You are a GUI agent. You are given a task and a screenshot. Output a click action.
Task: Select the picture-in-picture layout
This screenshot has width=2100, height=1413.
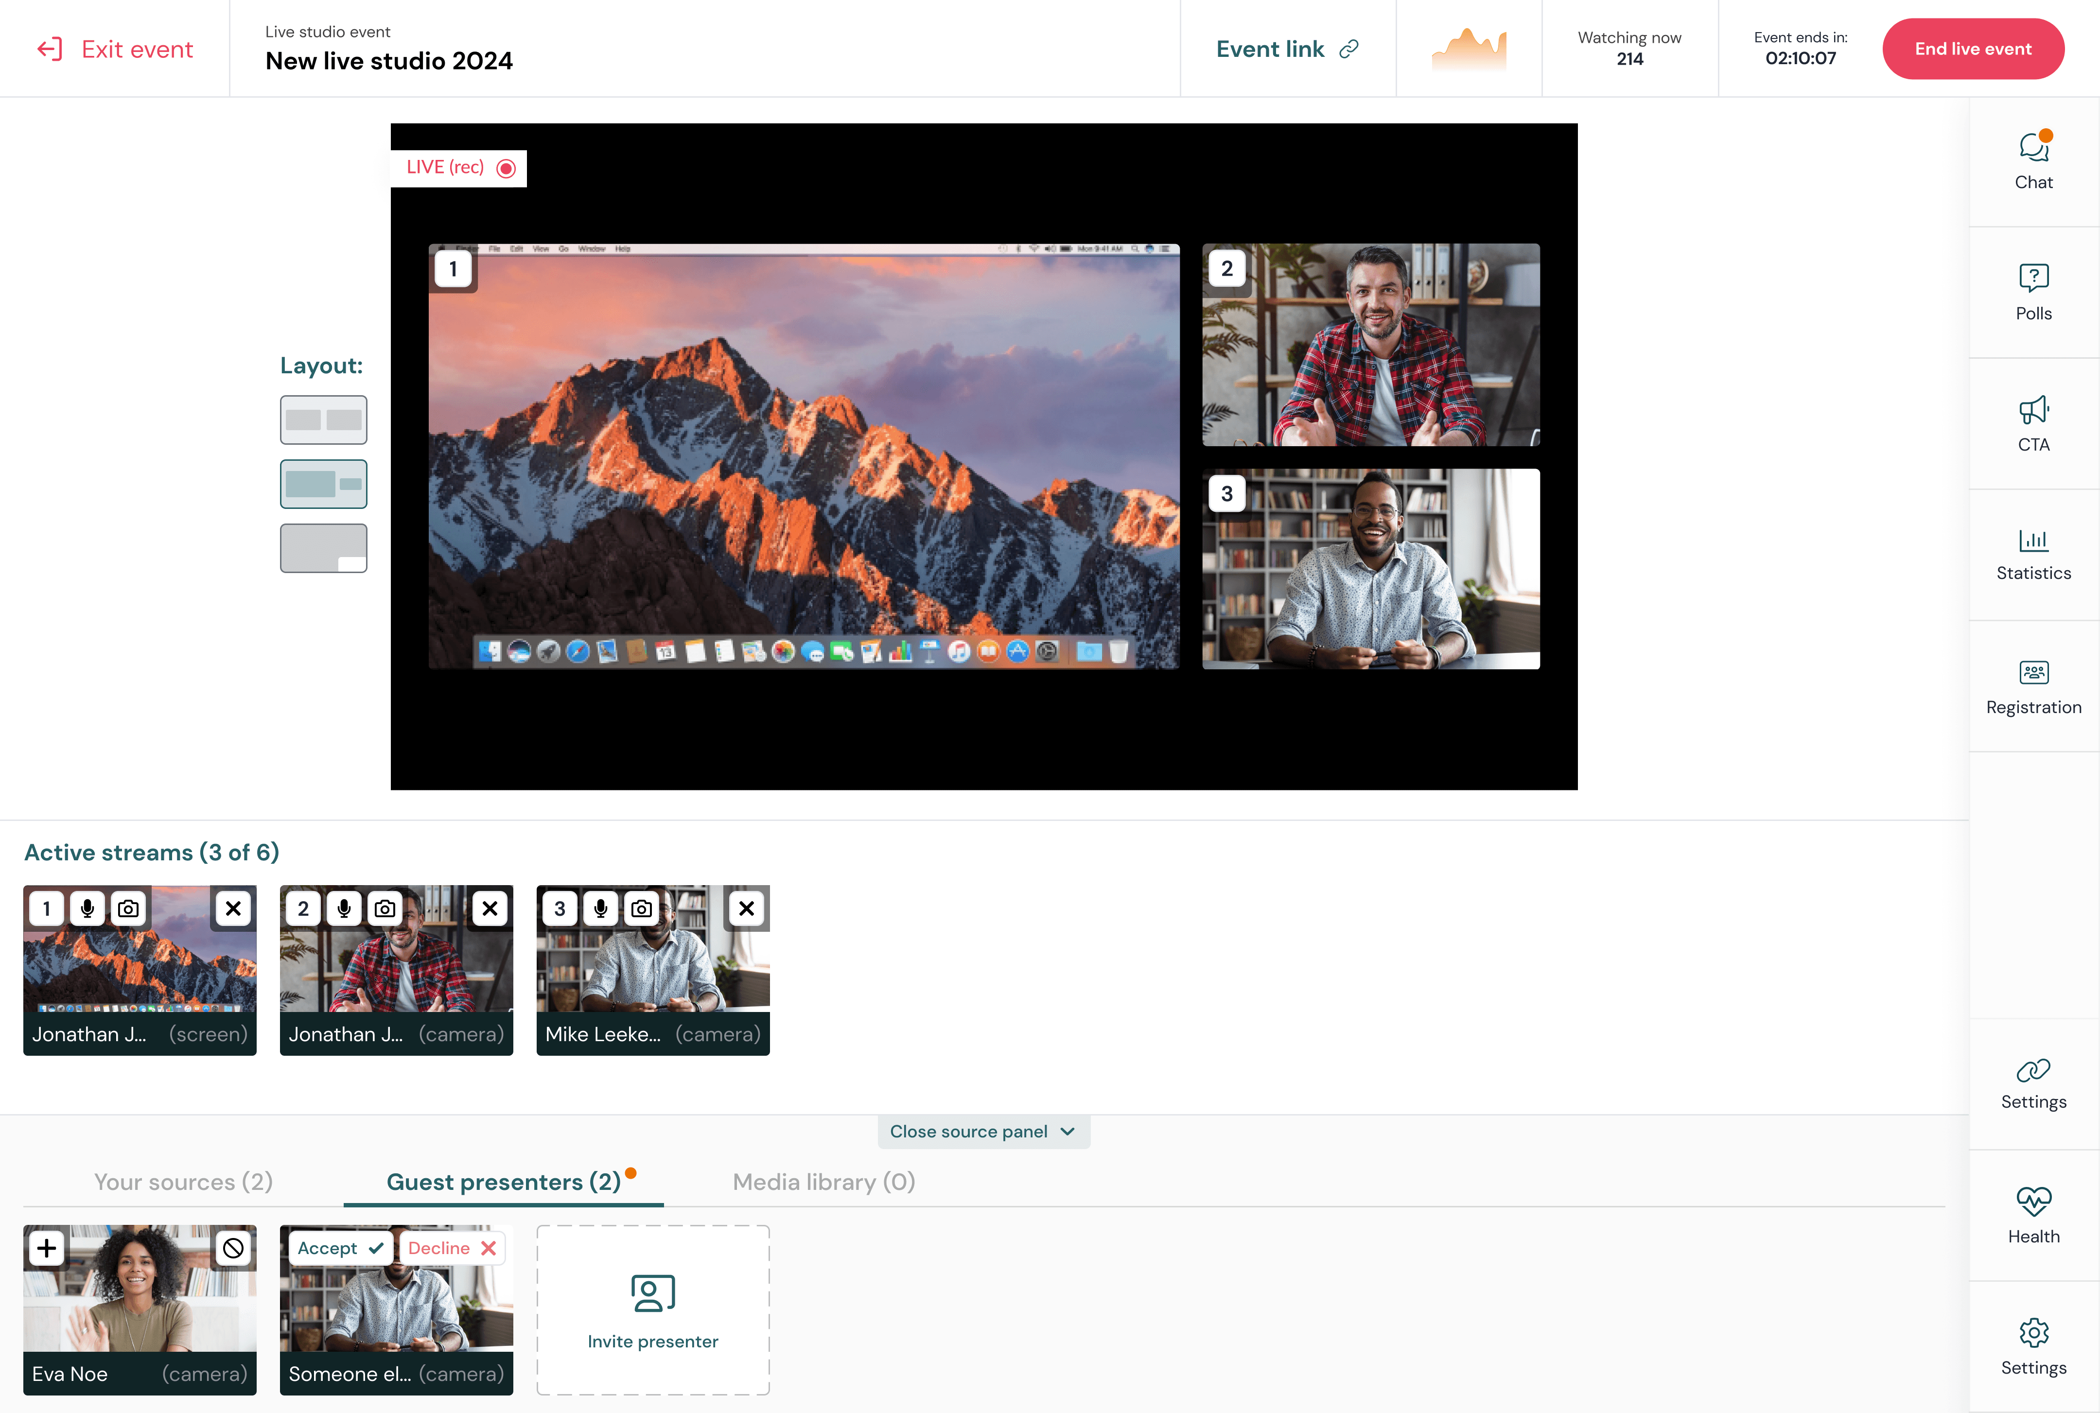click(324, 548)
